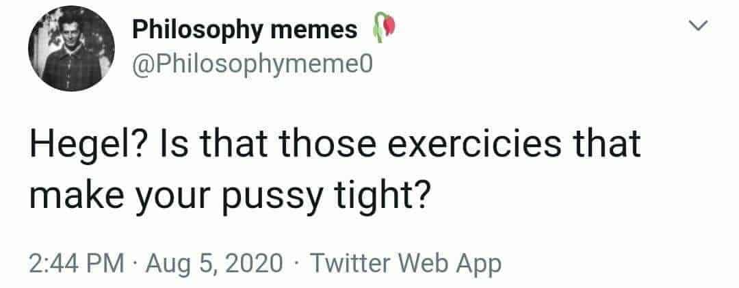The image size is (739, 288).
Task: Open the Philosophy memes display name
Action: coord(244,31)
